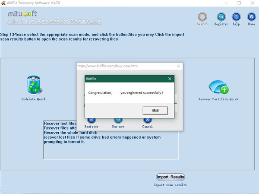This screenshot has height=194, width=259.
Task: Maximize the Aidfile Recovery Software window
Action: [x=239, y=3]
